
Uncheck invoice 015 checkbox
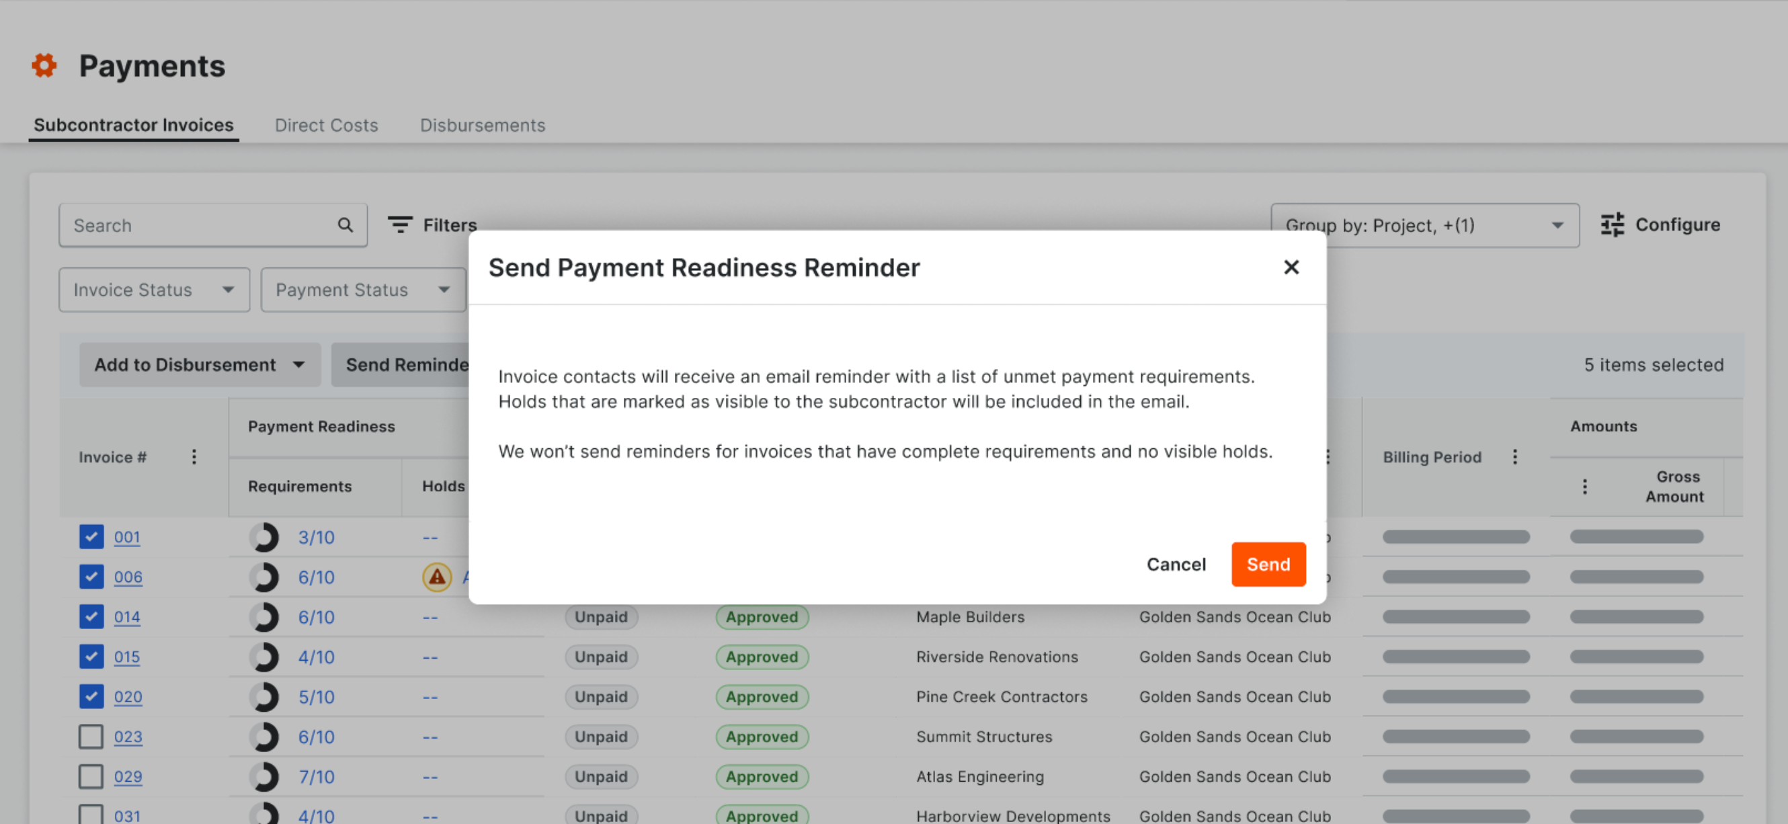click(x=91, y=656)
